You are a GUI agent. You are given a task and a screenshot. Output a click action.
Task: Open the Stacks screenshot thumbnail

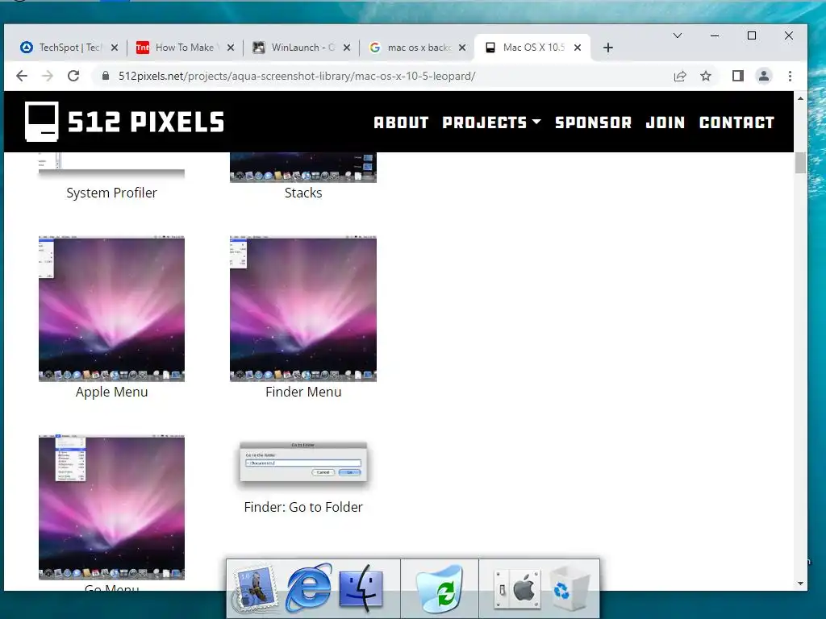click(x=303, y=168)
